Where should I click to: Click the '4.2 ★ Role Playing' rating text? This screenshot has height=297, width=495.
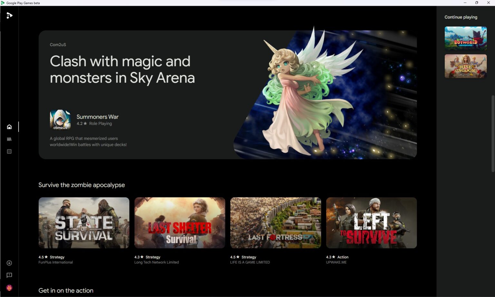tap(94, 123)
